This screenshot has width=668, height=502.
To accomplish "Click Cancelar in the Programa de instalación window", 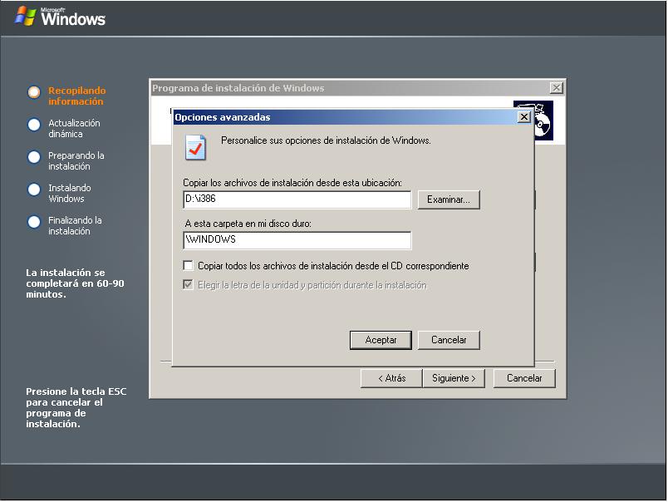I will pyautogui.click(x=524, y=378).
